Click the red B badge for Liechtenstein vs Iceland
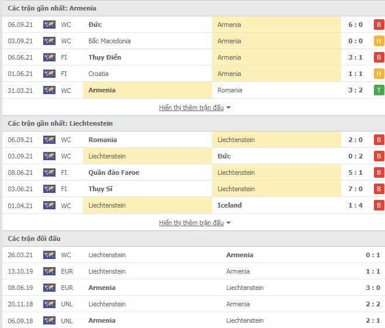This screenshot has width=385, height=328. tap(379, 205)
